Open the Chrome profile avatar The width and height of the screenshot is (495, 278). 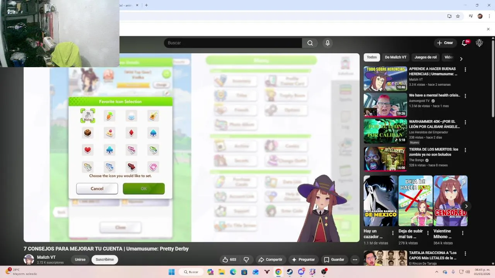[x=480, y=16]
